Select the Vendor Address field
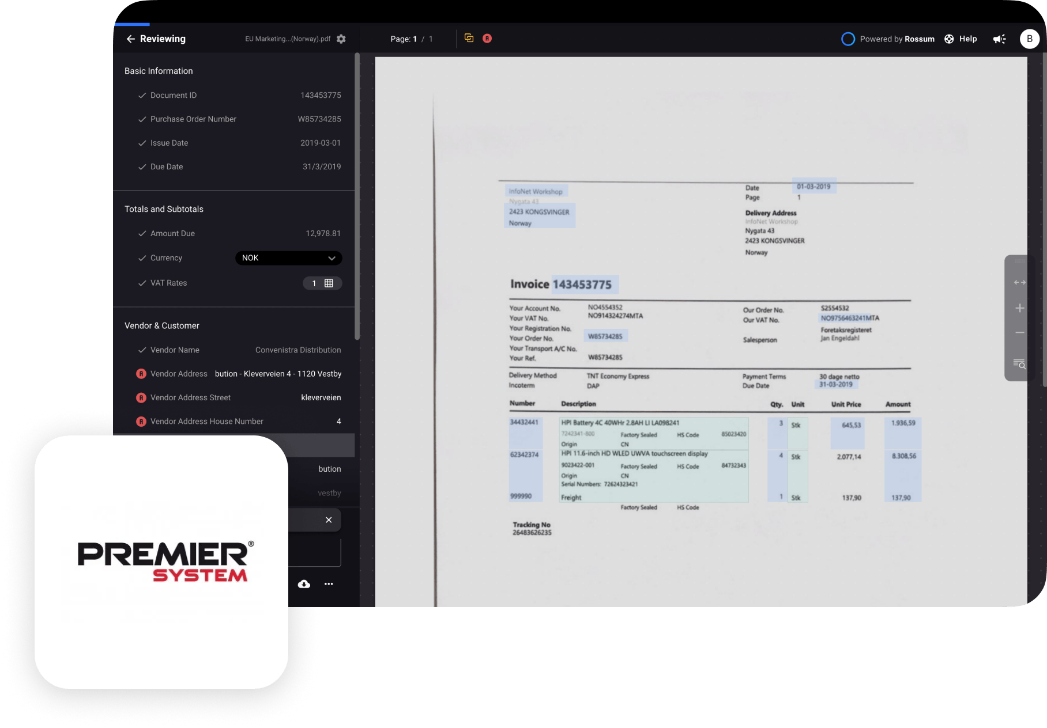 pos(233,374)
